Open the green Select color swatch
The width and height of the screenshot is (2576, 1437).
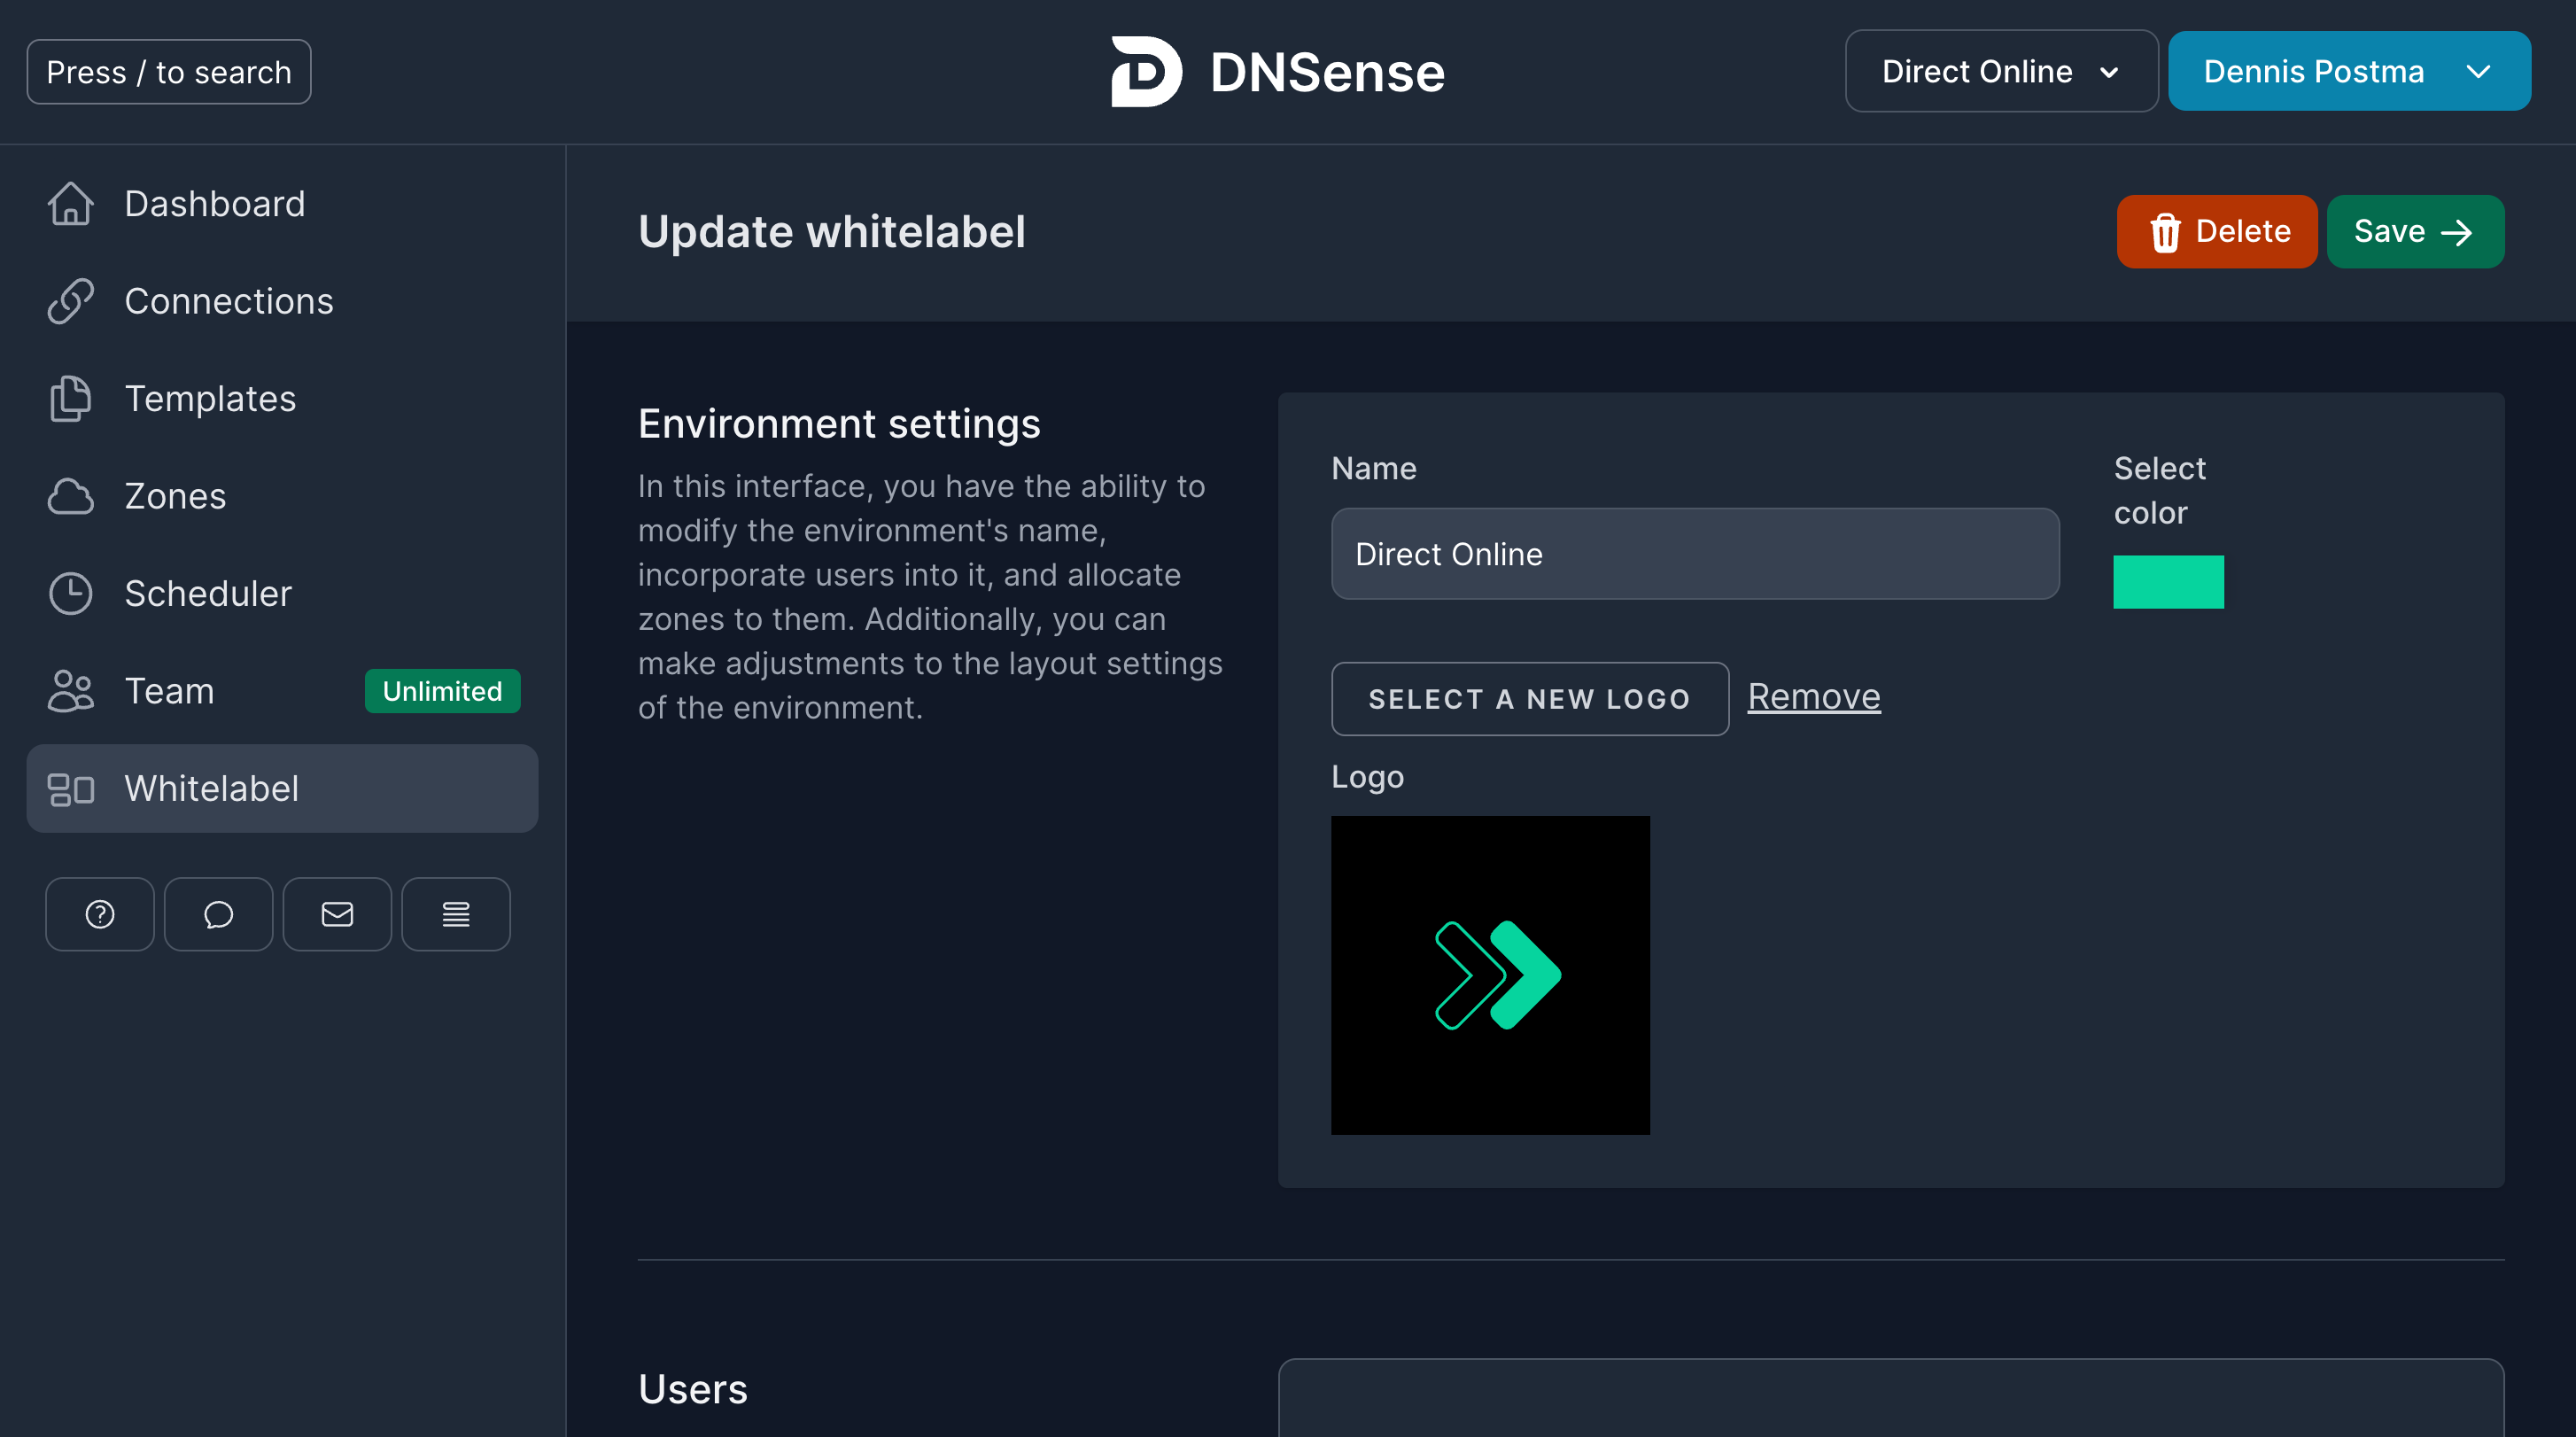click(2167, 582)
